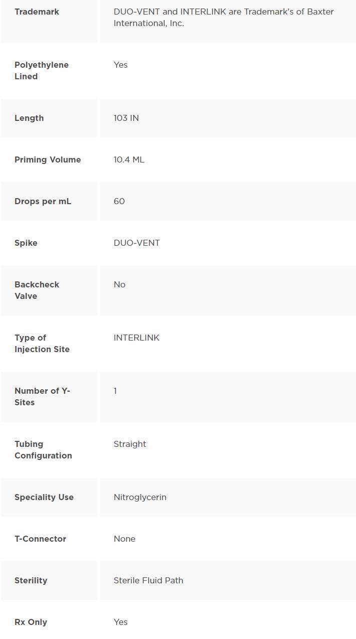The height and width of the screenshot is (639, 356).
Task: Click the value 60 for drops
Action: (119, 202)
